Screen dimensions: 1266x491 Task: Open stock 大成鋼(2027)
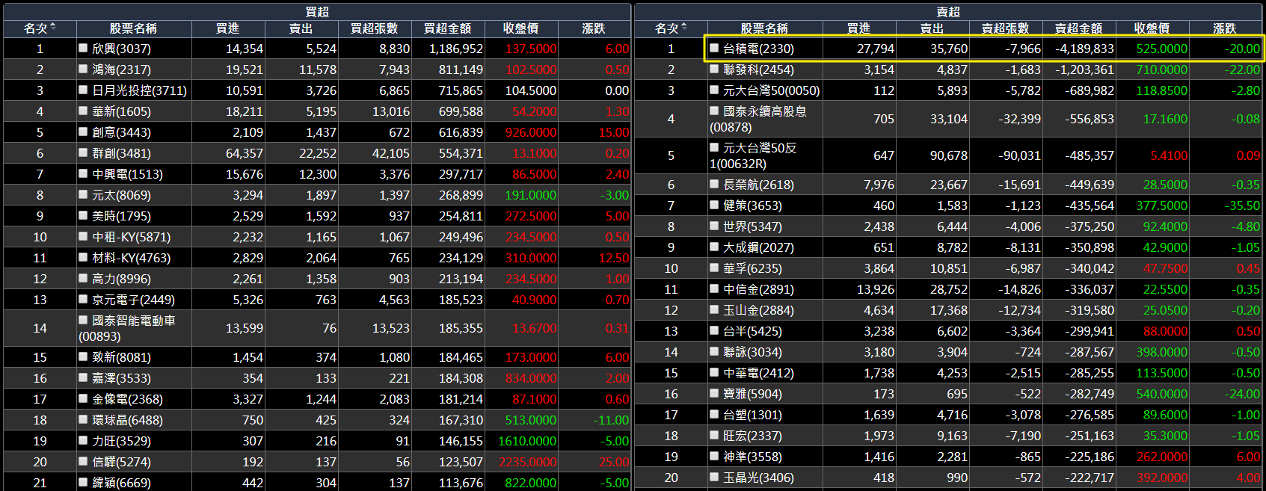[758, 247]
